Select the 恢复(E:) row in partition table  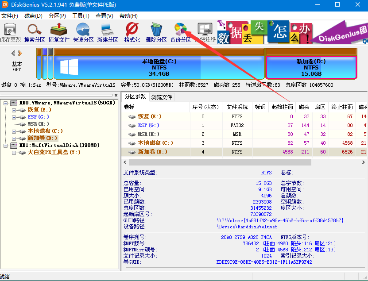point(244,116)
